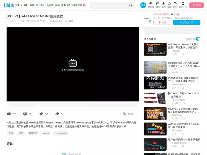The width and height of the screenshot is (207, 155).
Task: Open the 会员购 nav item
Action: (50, 5)
